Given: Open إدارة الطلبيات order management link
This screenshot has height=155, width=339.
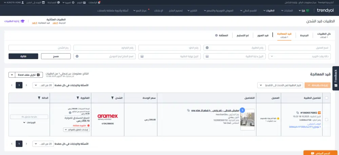Looking at the screenshot, I should pyautogui.click(x=15, y=21).
